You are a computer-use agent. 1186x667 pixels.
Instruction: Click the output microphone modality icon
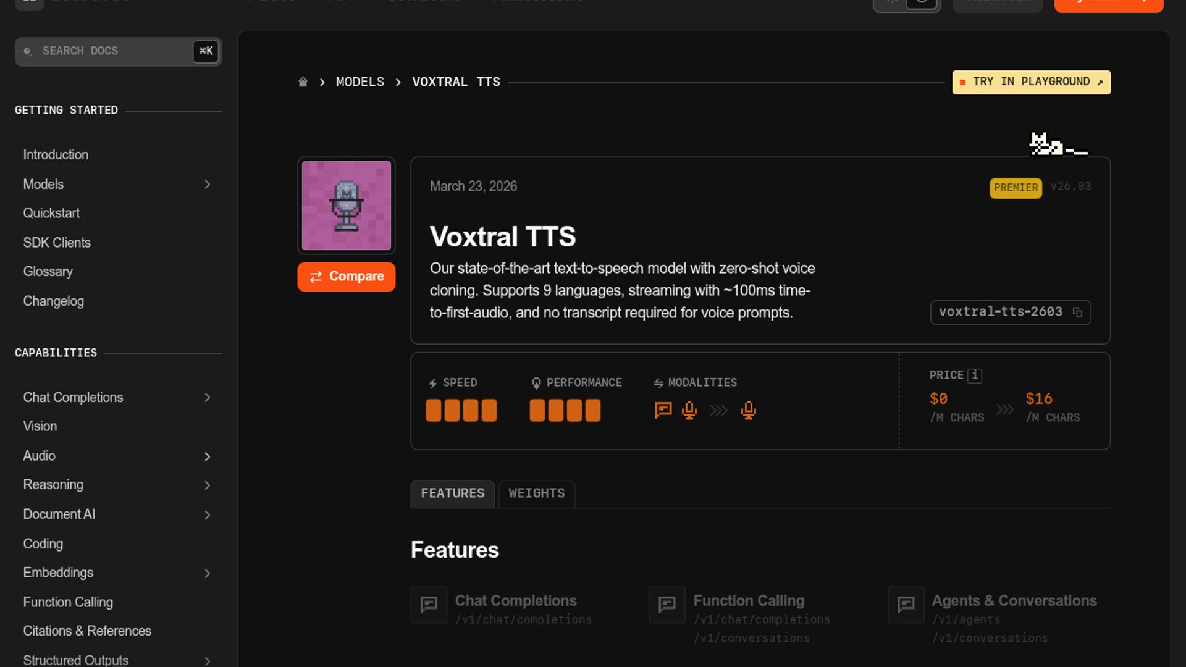point(748,410)
